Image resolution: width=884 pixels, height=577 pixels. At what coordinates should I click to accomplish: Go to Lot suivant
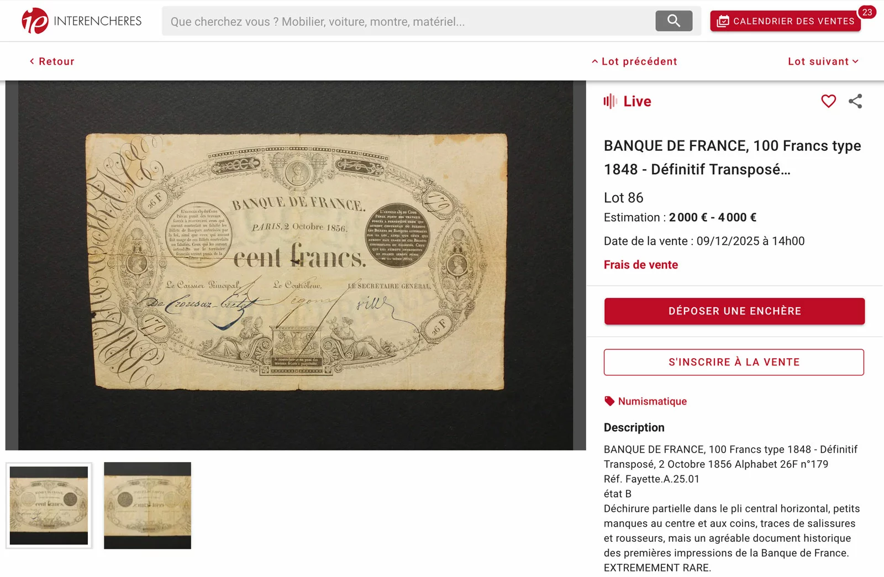(823, 61)
